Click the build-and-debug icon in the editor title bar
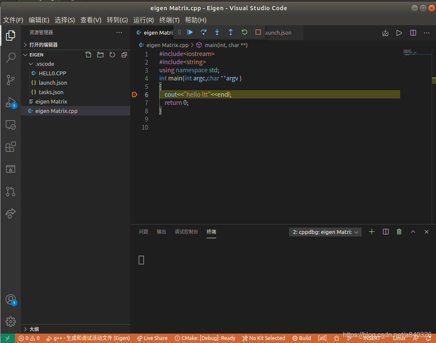 (x=385, y=33)
